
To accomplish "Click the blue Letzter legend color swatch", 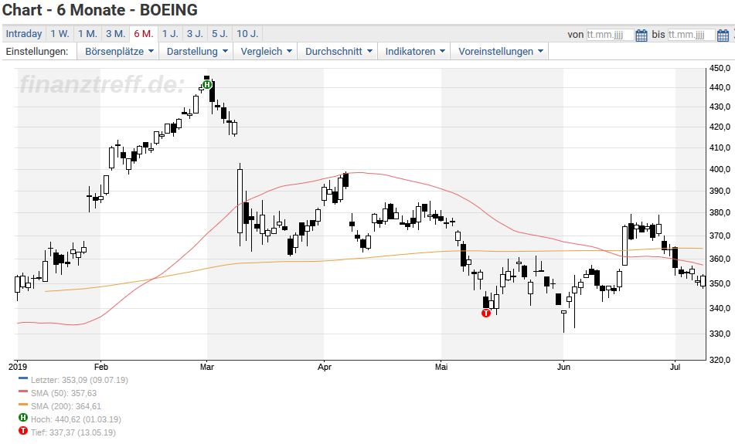I will (x=23, y=378).
